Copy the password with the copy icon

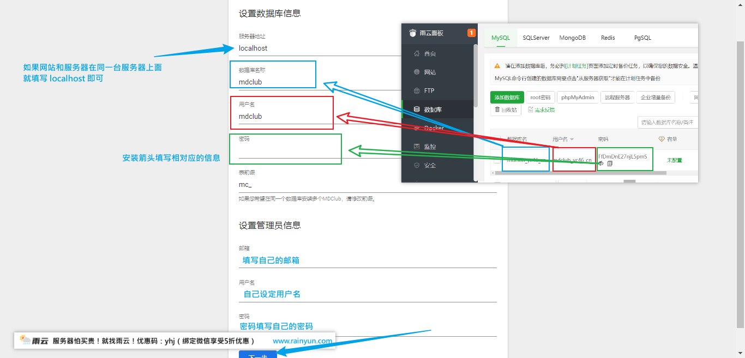click(x=610, y=163)
